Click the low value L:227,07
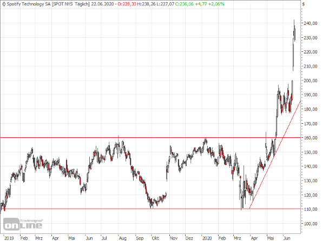322x241 pixels. click(165, 4)
